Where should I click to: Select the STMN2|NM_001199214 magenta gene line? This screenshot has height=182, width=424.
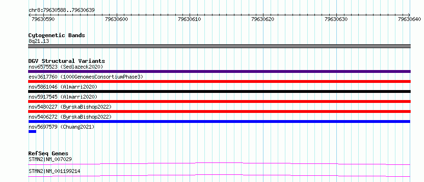[219, 175]
